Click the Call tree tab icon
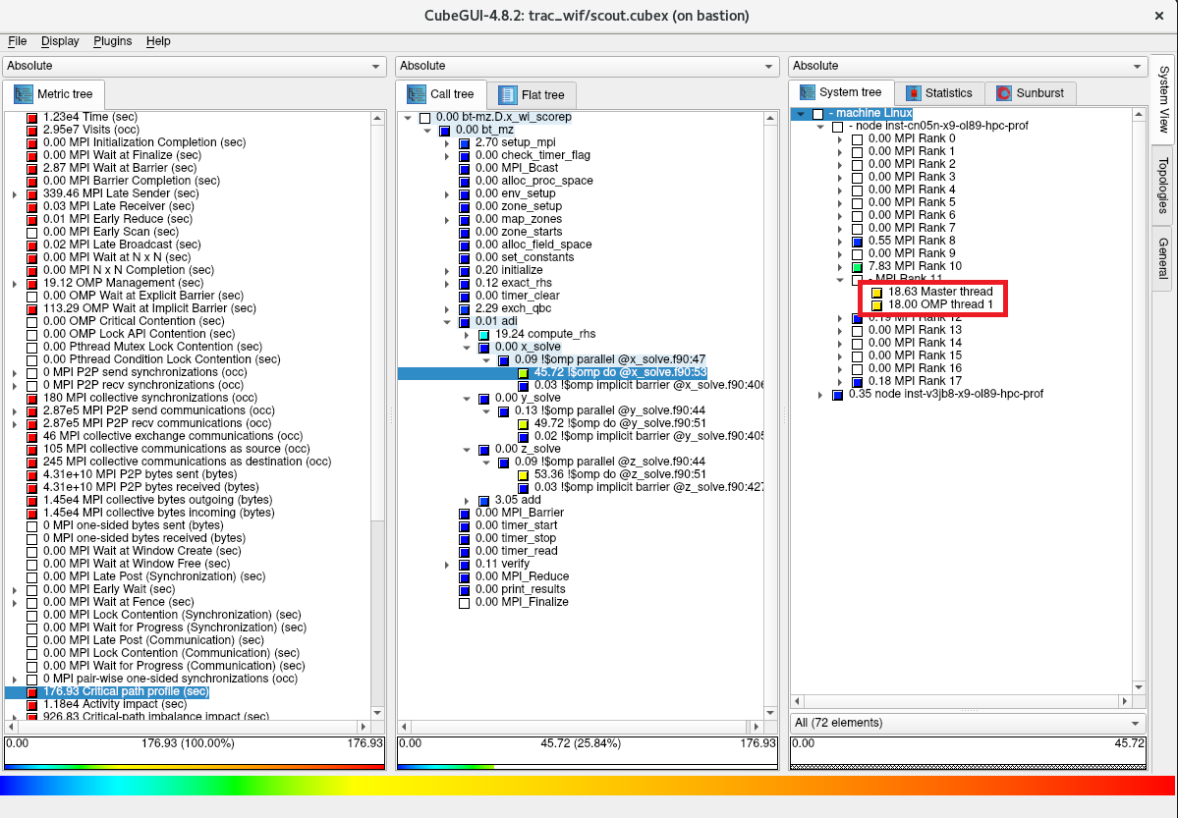The height and width of the screenshot is (818, 1178). [417, 94]
